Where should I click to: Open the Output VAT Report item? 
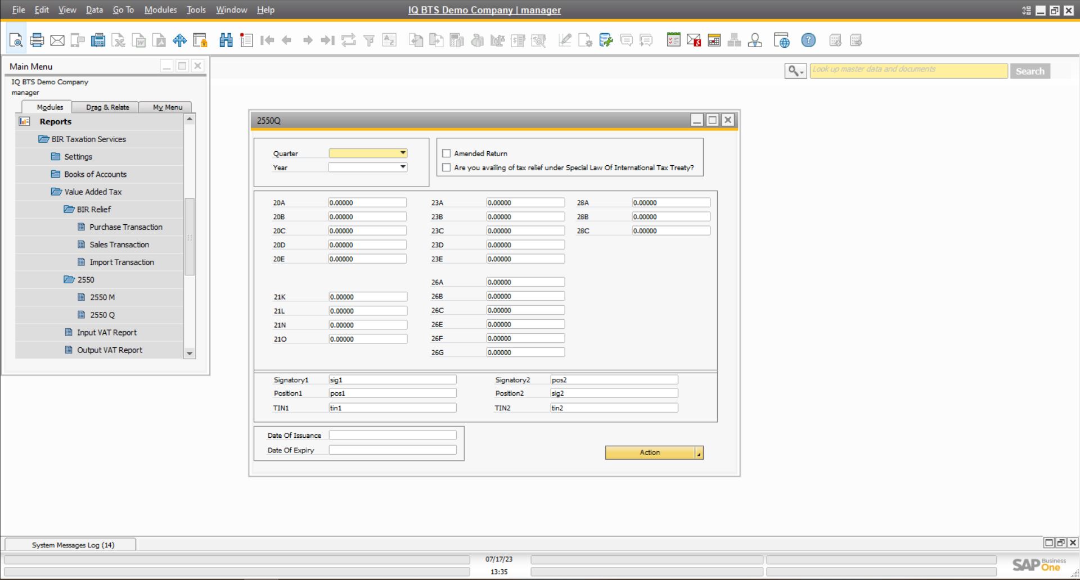coord(110,350)
